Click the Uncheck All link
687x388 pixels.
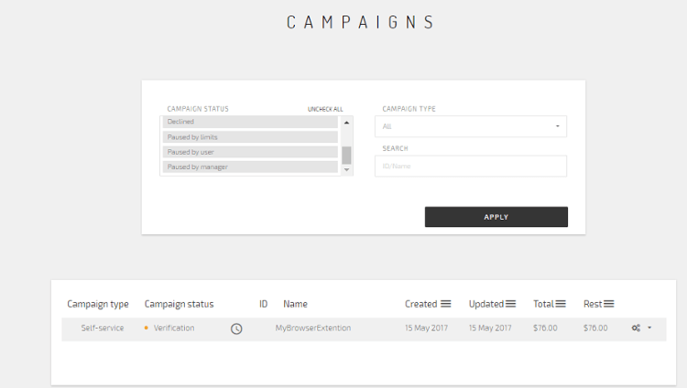325,109
